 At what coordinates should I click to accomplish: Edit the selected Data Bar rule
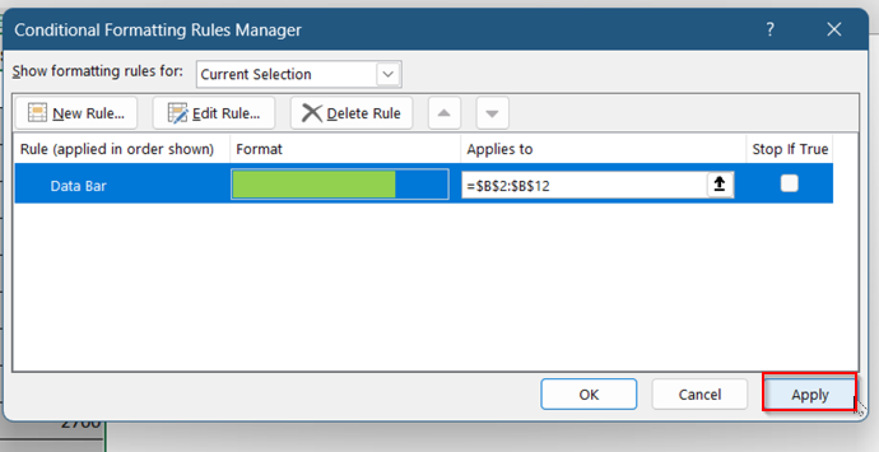(214, 112)
